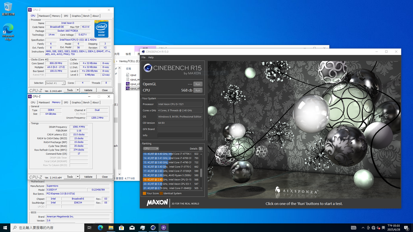413x232 pixels.
Task: Click the Your Score orange legend swatch
Action: 144,193
